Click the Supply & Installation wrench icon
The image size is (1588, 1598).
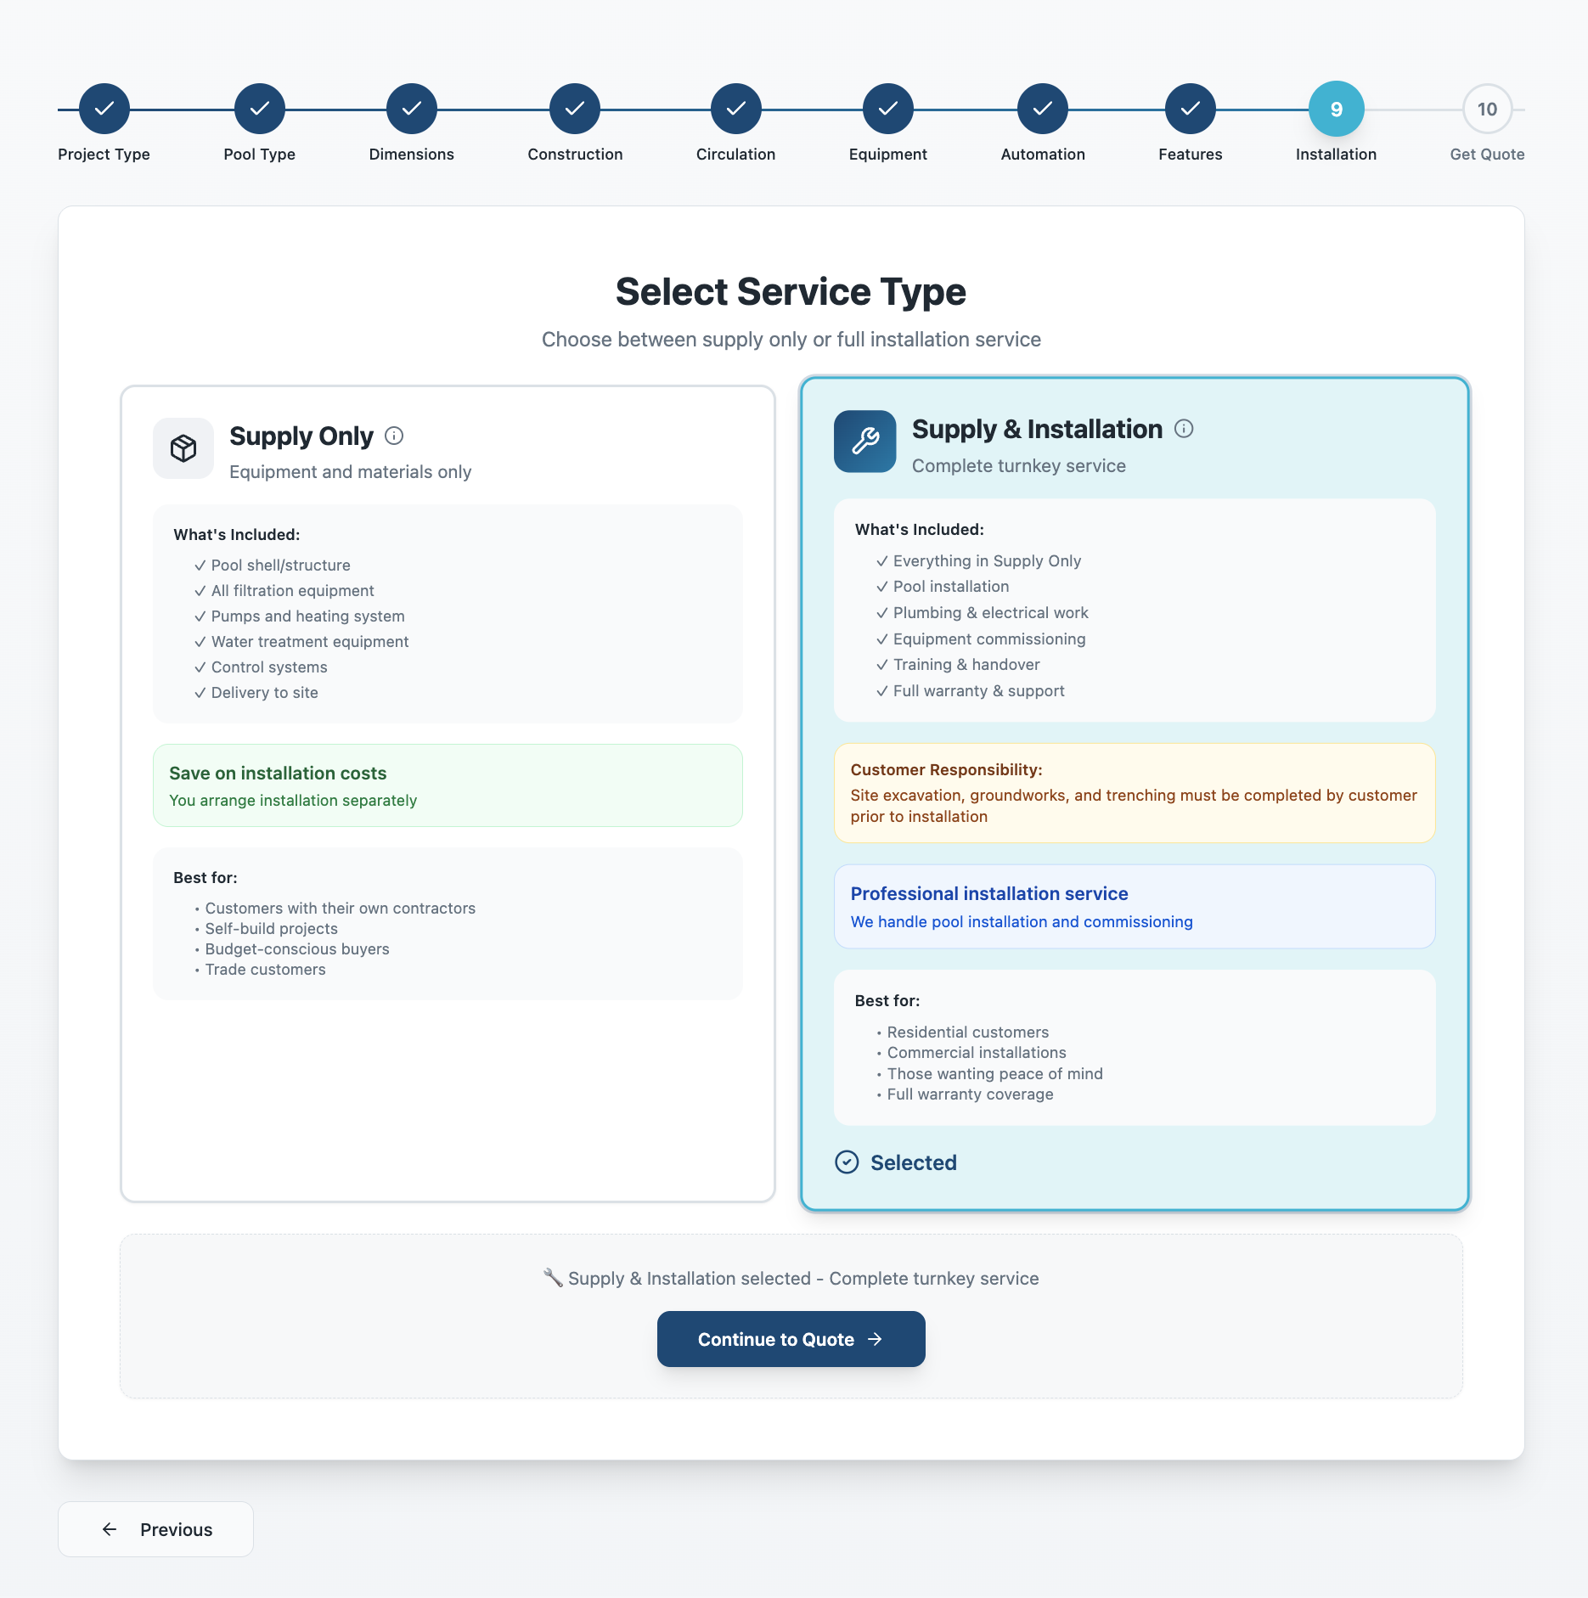tap(864, 442)
